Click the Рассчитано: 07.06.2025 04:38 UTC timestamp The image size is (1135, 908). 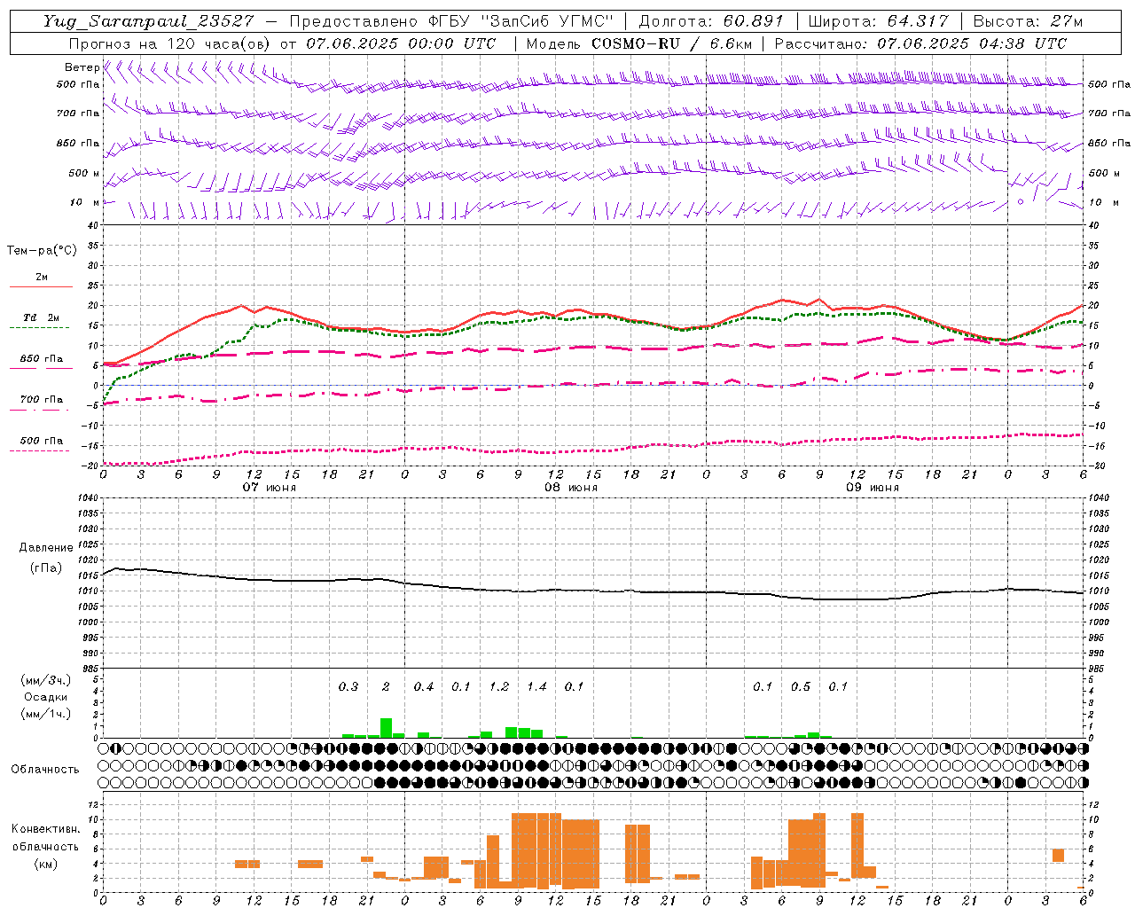920,43
